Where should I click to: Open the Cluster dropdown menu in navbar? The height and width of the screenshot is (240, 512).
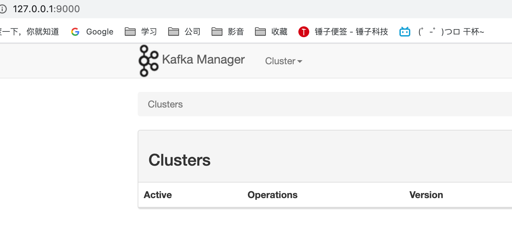(x=283, y=61)
